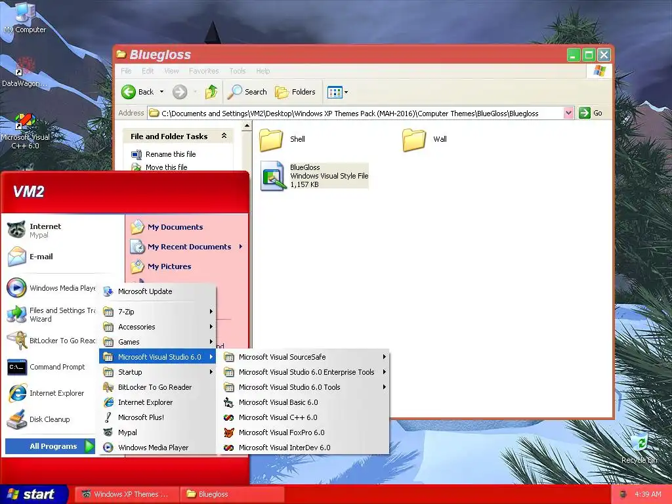Expand the Address bar dropdown
Screen dimensions: 672x504
(x=568, y=113)
